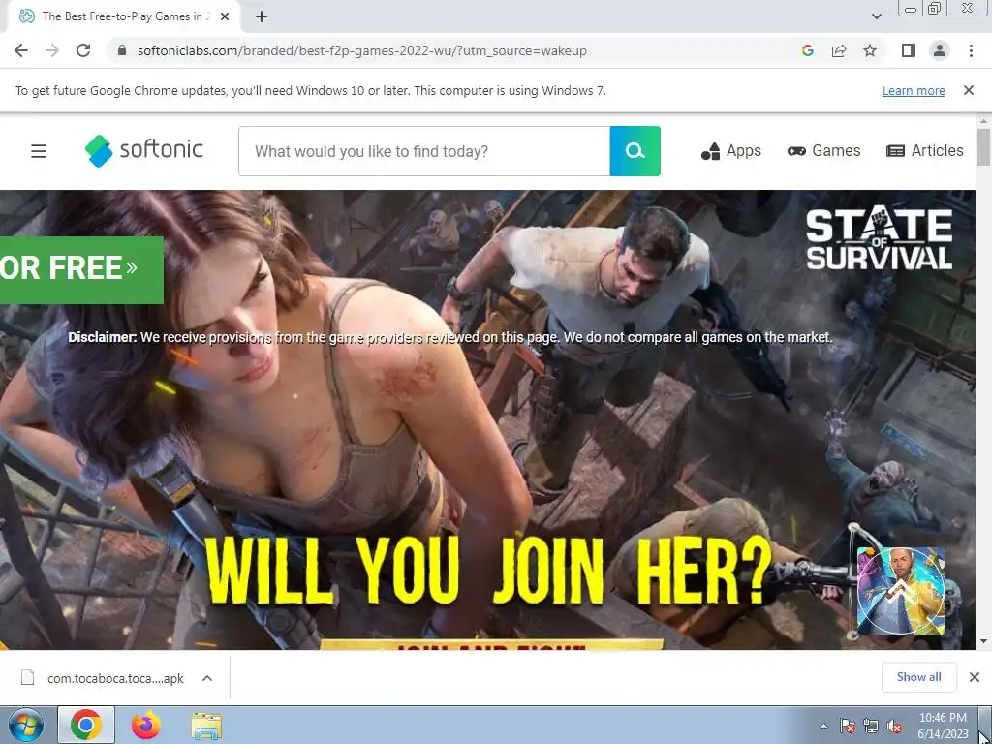Click the scrollbar down arrow
The image size is (992, 744).
point(983,641)
